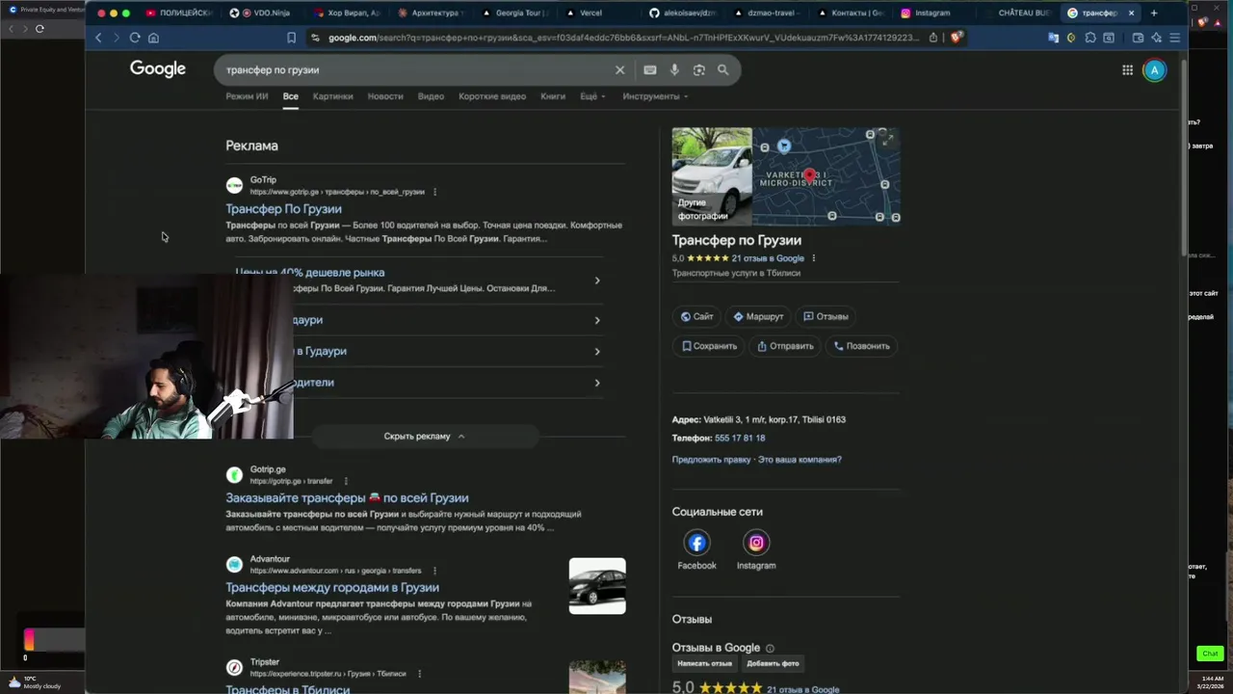Open the browser home page icon
Image resolution: width=1233 pixels, height=694 pixels.
(153, 38)
